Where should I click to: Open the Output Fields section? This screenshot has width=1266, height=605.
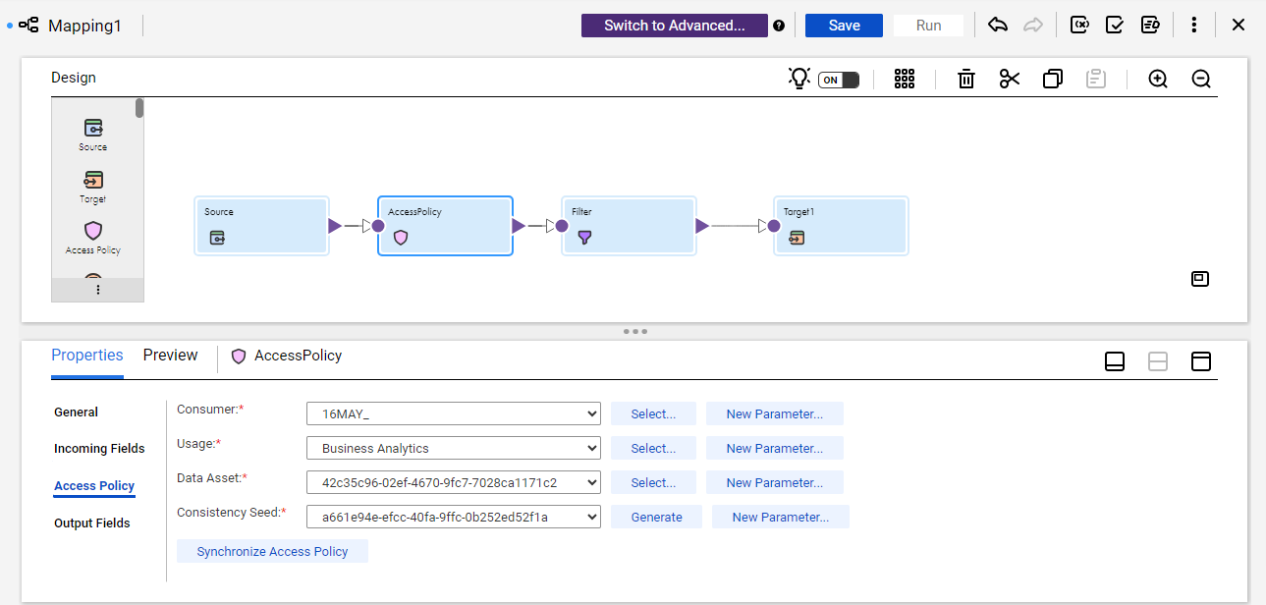(x=92, y=523)
